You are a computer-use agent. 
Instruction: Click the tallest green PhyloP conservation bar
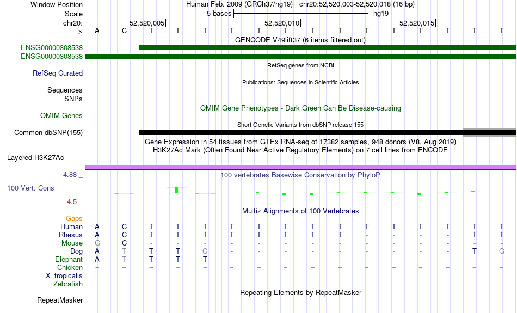[x=176, y=189]
